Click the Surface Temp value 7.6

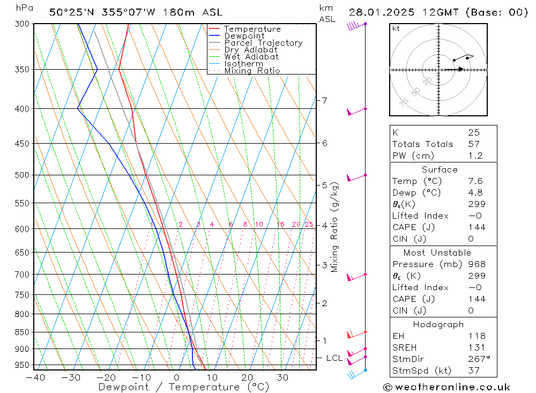point(475,181)
